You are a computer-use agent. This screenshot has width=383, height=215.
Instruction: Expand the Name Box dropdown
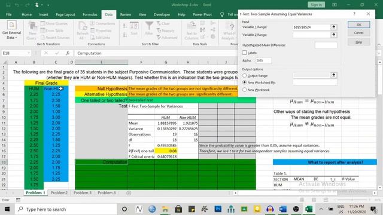(x=29, y=53)
